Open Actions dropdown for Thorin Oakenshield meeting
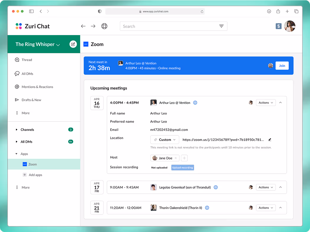This screenshot has width=310, height=232. [x=266, y=208]
